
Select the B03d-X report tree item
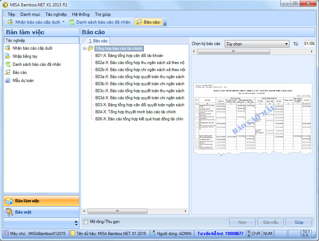pos(140,98)
